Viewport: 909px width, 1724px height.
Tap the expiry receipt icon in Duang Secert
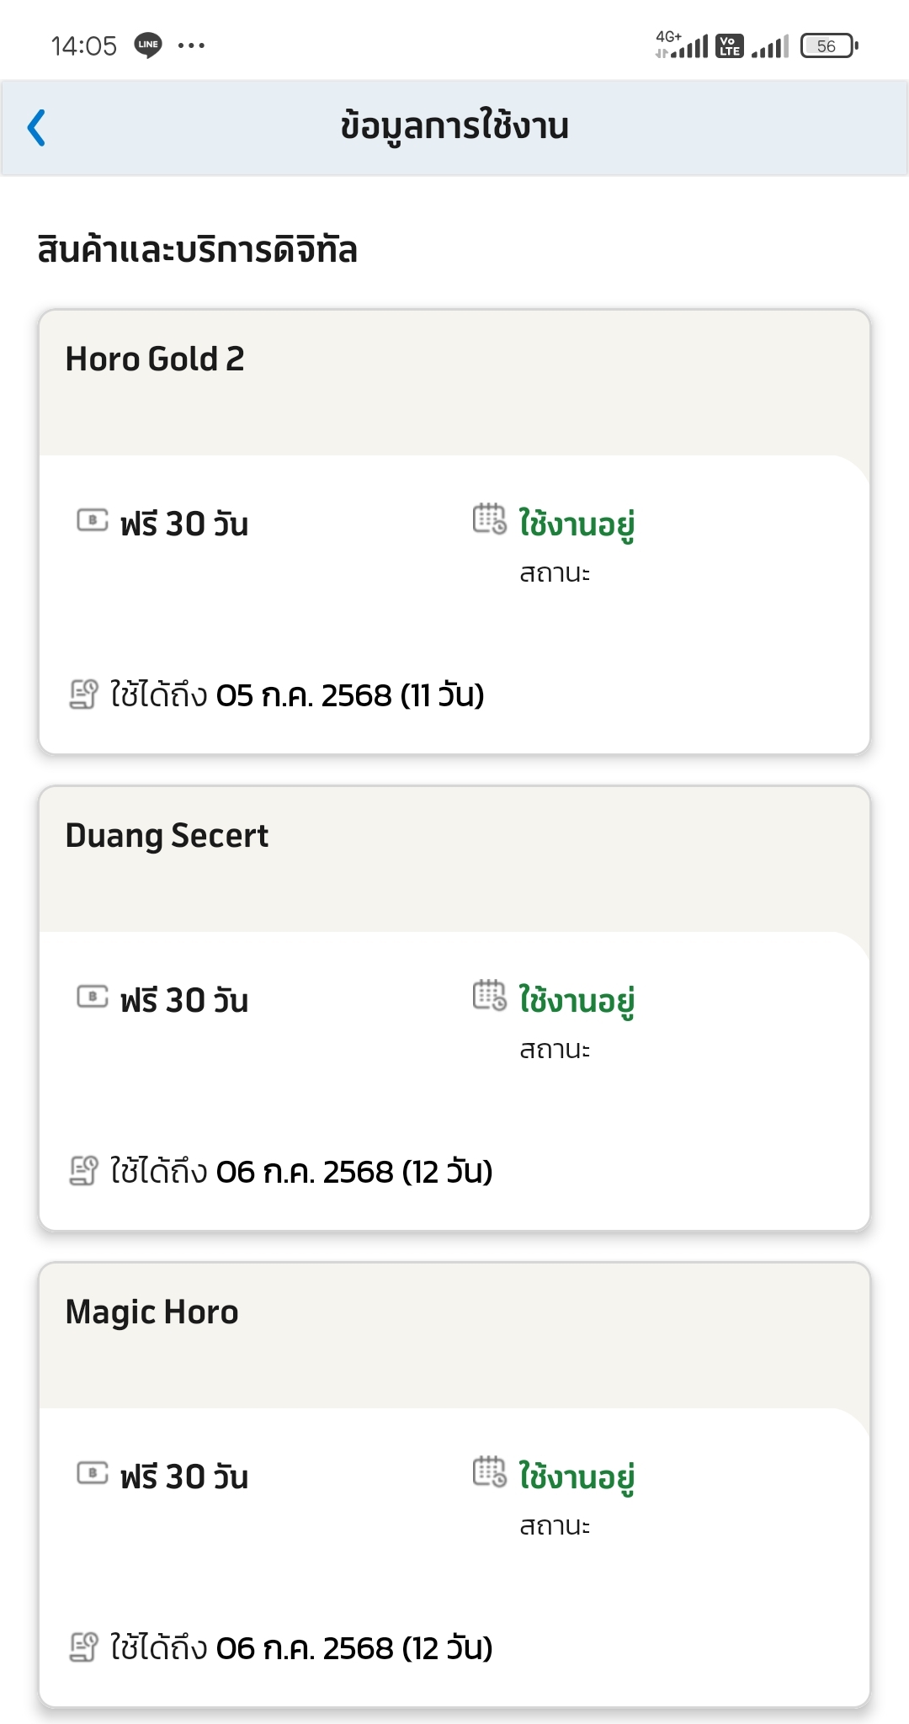[x=83, y=1171]
